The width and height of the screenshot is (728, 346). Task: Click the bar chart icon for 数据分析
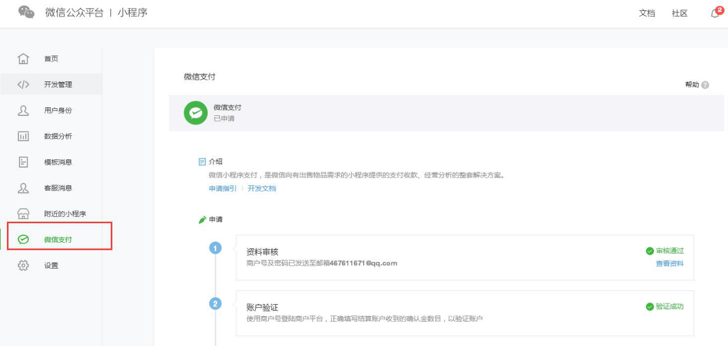(x=23, y=136)
